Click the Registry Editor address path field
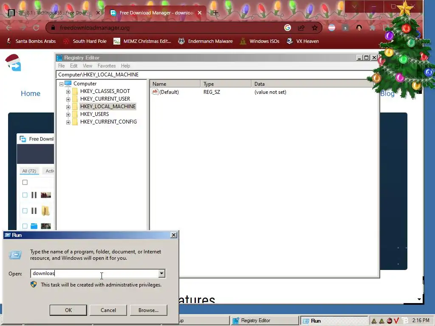 pos(214,75)
